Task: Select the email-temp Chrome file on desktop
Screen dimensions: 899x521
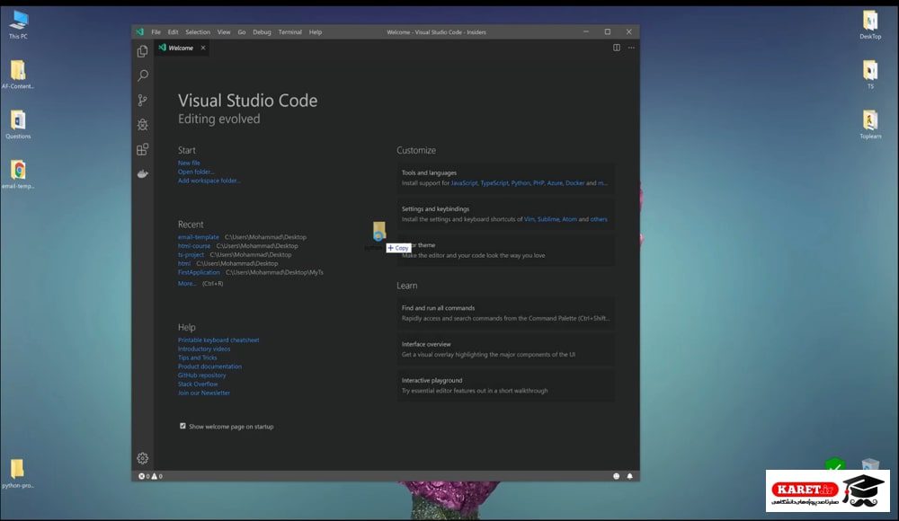Action: pyautogui.click(x=18, y=174)
